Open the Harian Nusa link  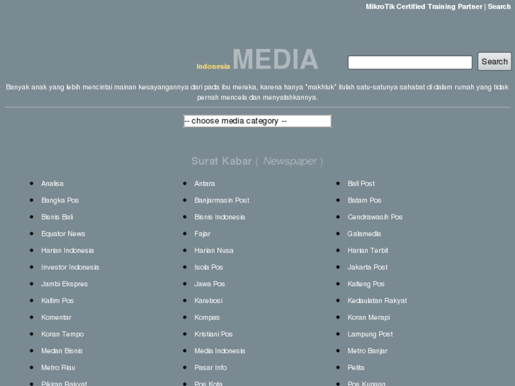[214, 251]
